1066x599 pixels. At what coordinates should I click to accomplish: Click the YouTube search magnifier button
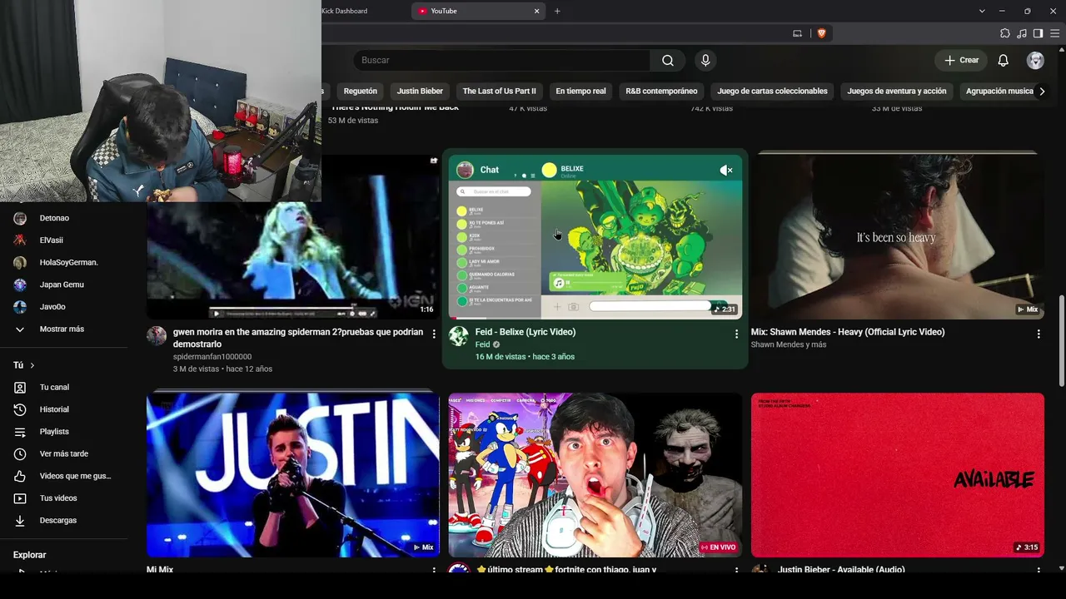[x=667, y=60]
